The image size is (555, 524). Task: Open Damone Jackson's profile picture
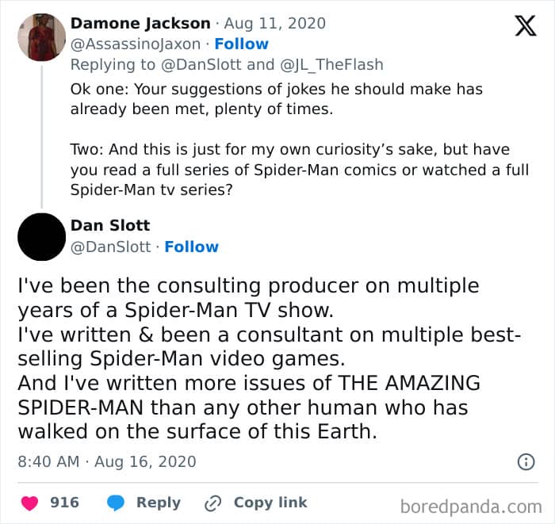tap(41, 36)
